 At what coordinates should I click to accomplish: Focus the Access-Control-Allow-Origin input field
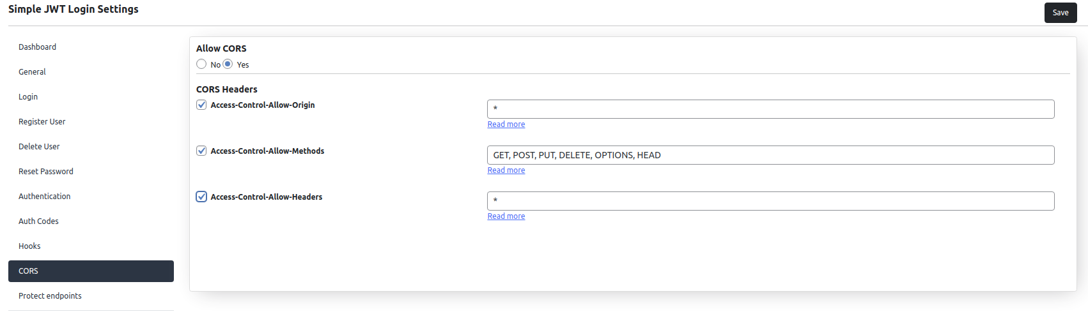(770, 109)
